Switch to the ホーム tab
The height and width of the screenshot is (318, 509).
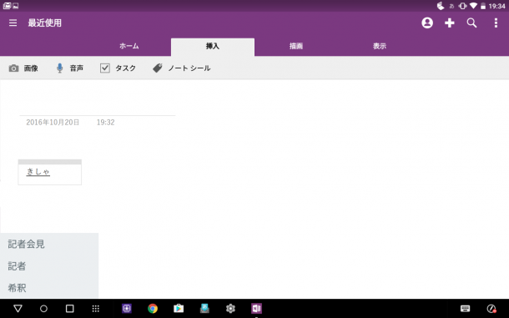click(x=129, y=46)
